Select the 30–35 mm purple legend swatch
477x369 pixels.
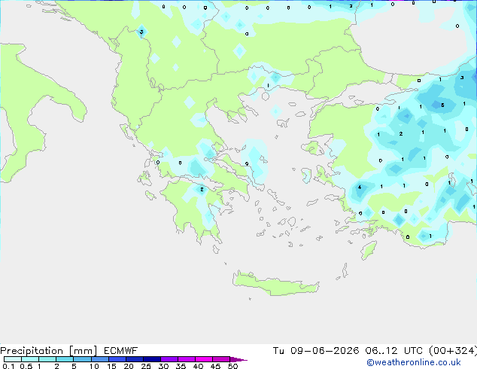click(x=169, y=359)
